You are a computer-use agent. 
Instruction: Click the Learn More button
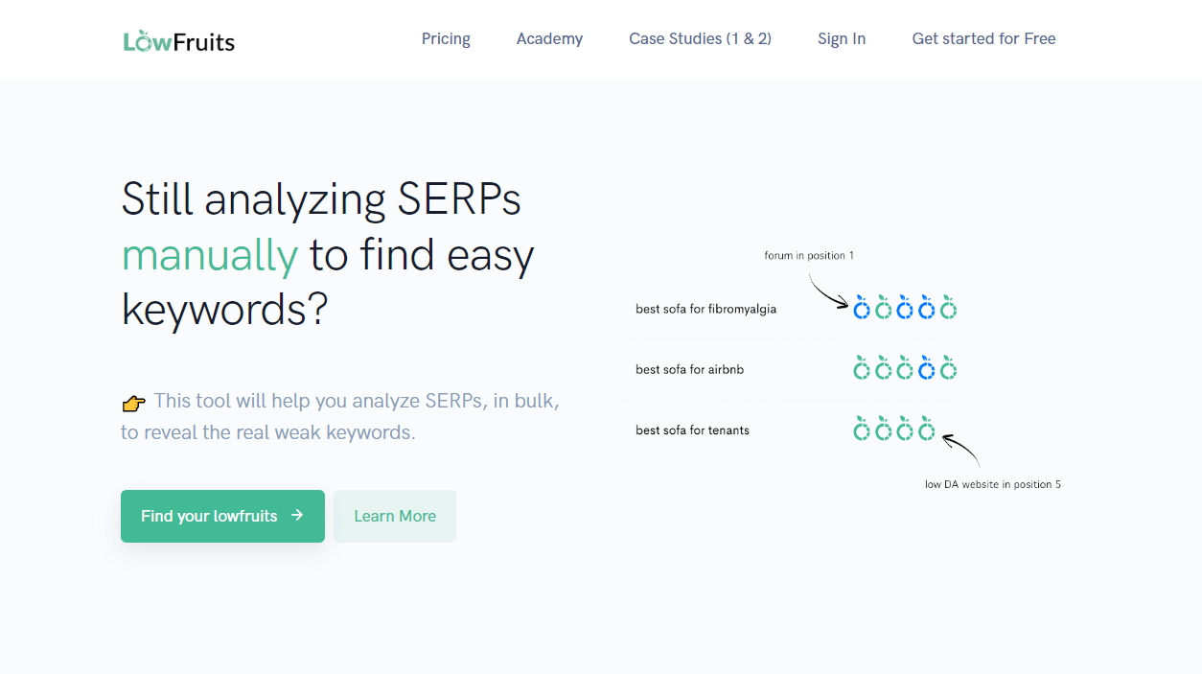394,516
